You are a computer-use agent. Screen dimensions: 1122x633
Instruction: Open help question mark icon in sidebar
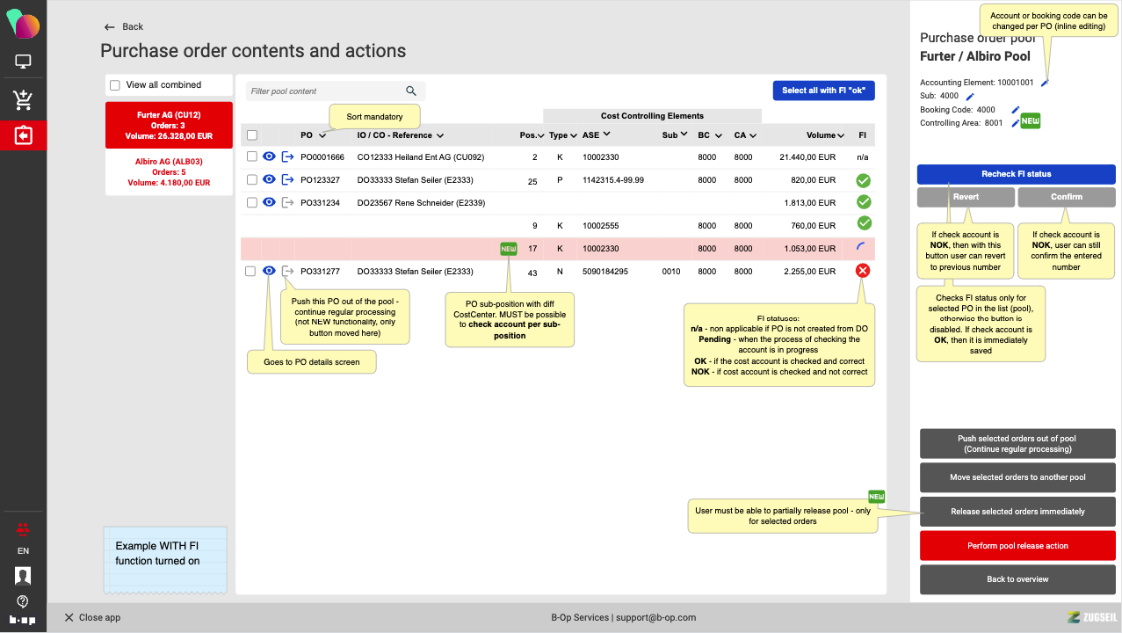(23, 601)
